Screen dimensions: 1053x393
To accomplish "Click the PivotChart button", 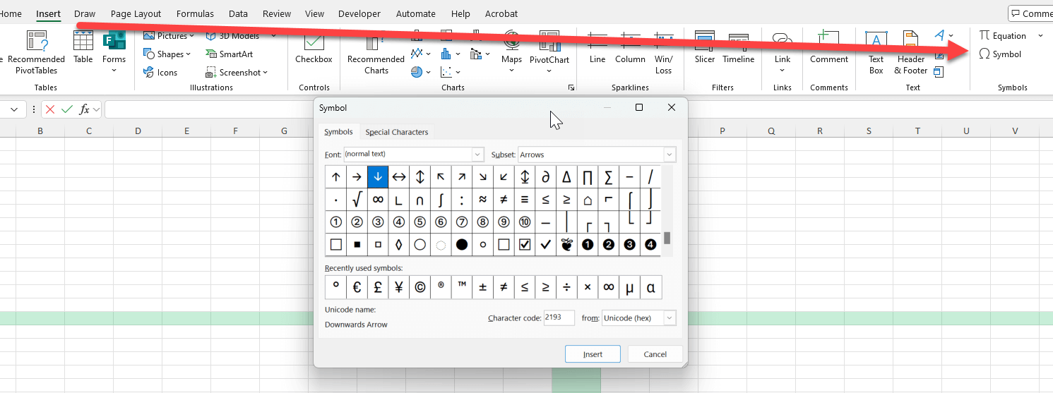I will [549, 49].
